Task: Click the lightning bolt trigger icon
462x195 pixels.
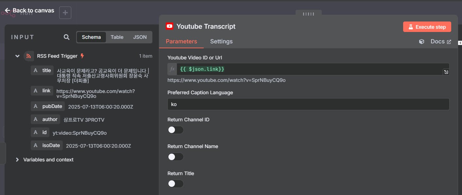Action: tap(82, 56)
